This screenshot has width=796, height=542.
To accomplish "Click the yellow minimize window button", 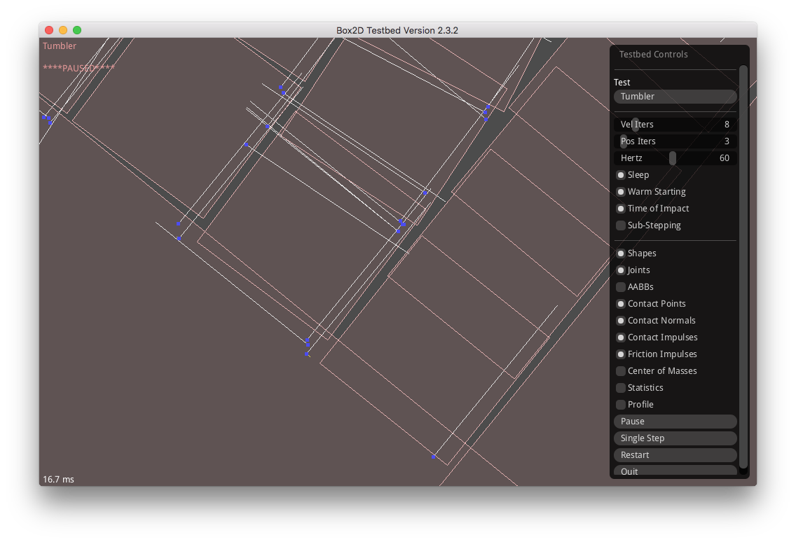I will (x=63, y=30).
